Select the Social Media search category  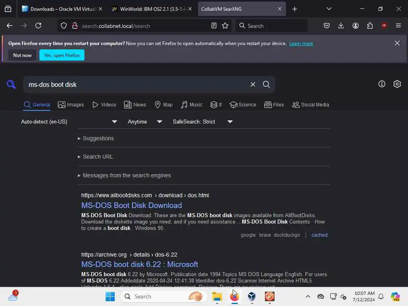pyautogui.click(x=310, y=105)
